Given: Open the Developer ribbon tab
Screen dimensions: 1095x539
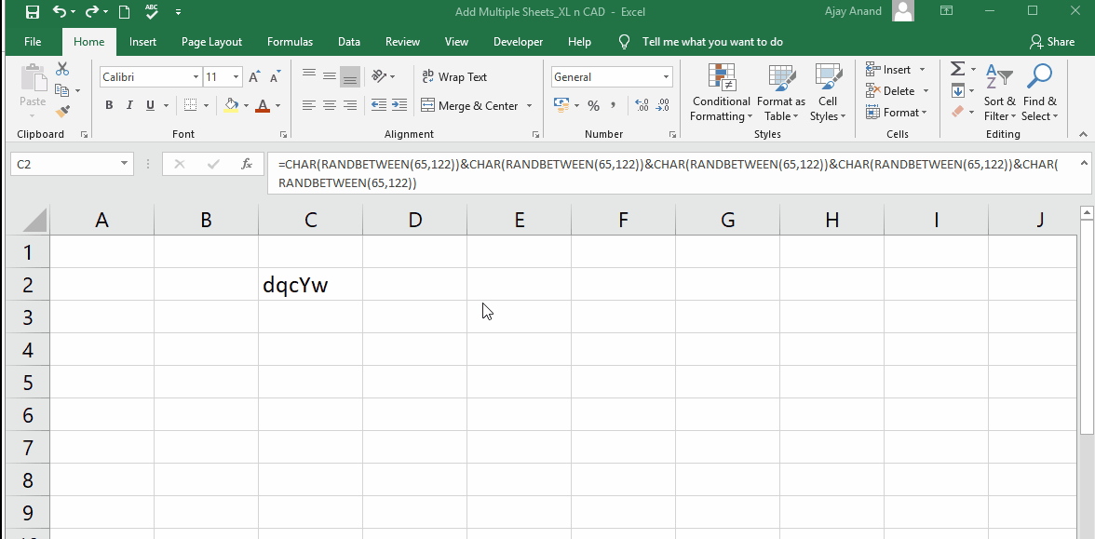Looking at the screenshot, I should (x=518, y=42).
